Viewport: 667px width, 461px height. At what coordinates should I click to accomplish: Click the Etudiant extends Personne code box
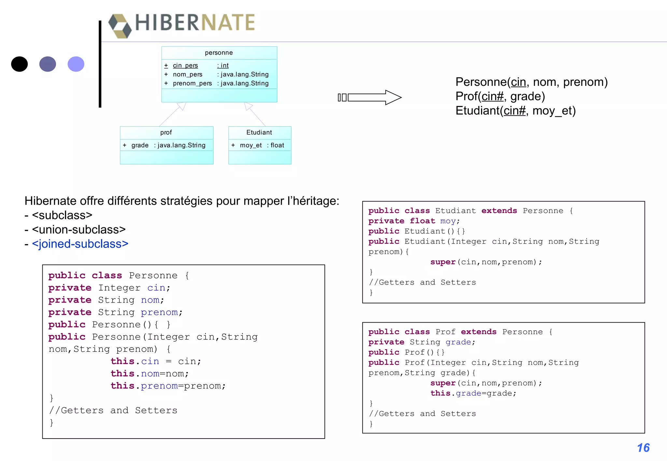[x=503, y=252]
